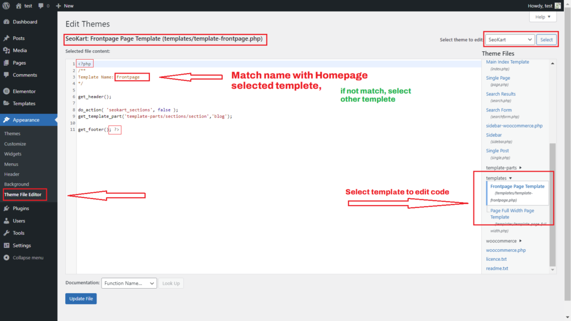
Task: Click the Look Up button
Action: (x=171, y=283)
